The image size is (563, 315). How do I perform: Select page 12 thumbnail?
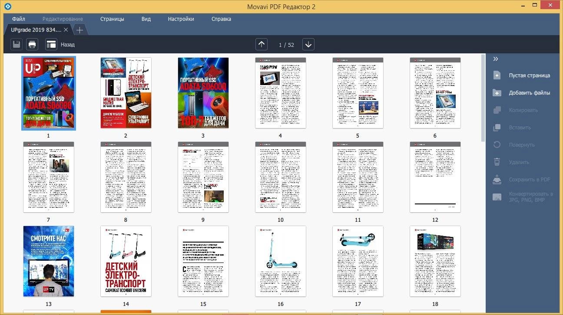point(435,177)
